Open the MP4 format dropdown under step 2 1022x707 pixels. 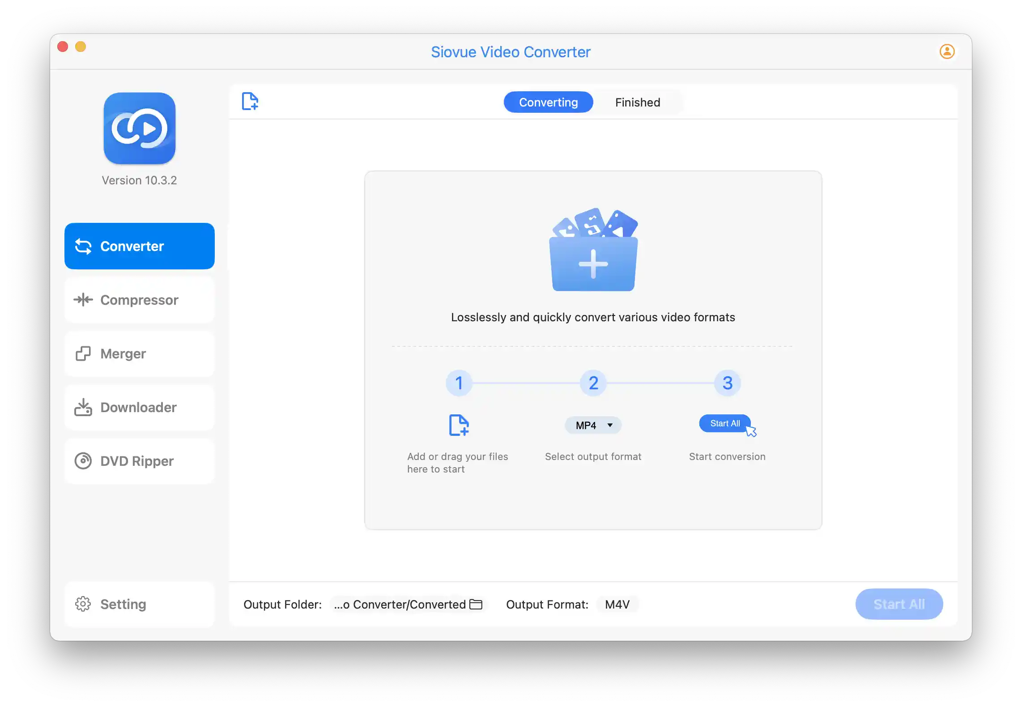click(x=593, y=425)
